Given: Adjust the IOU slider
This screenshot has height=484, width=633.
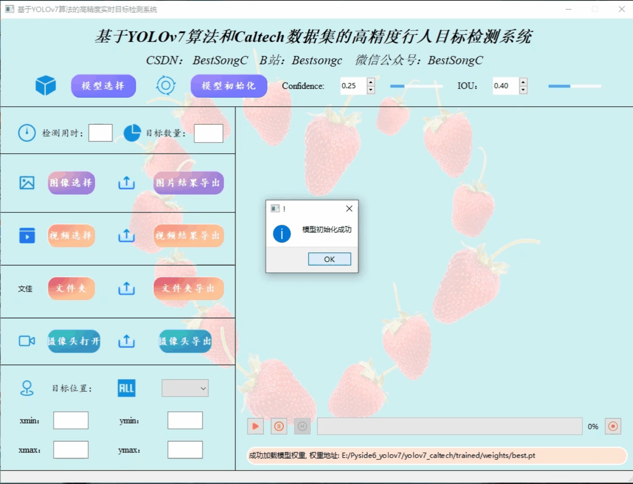Looking at the screenshot, I should tap(575, 86).
